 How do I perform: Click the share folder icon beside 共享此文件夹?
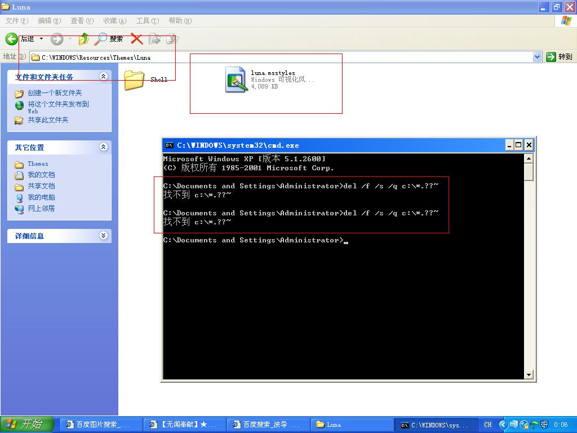(x=19, y=121)
